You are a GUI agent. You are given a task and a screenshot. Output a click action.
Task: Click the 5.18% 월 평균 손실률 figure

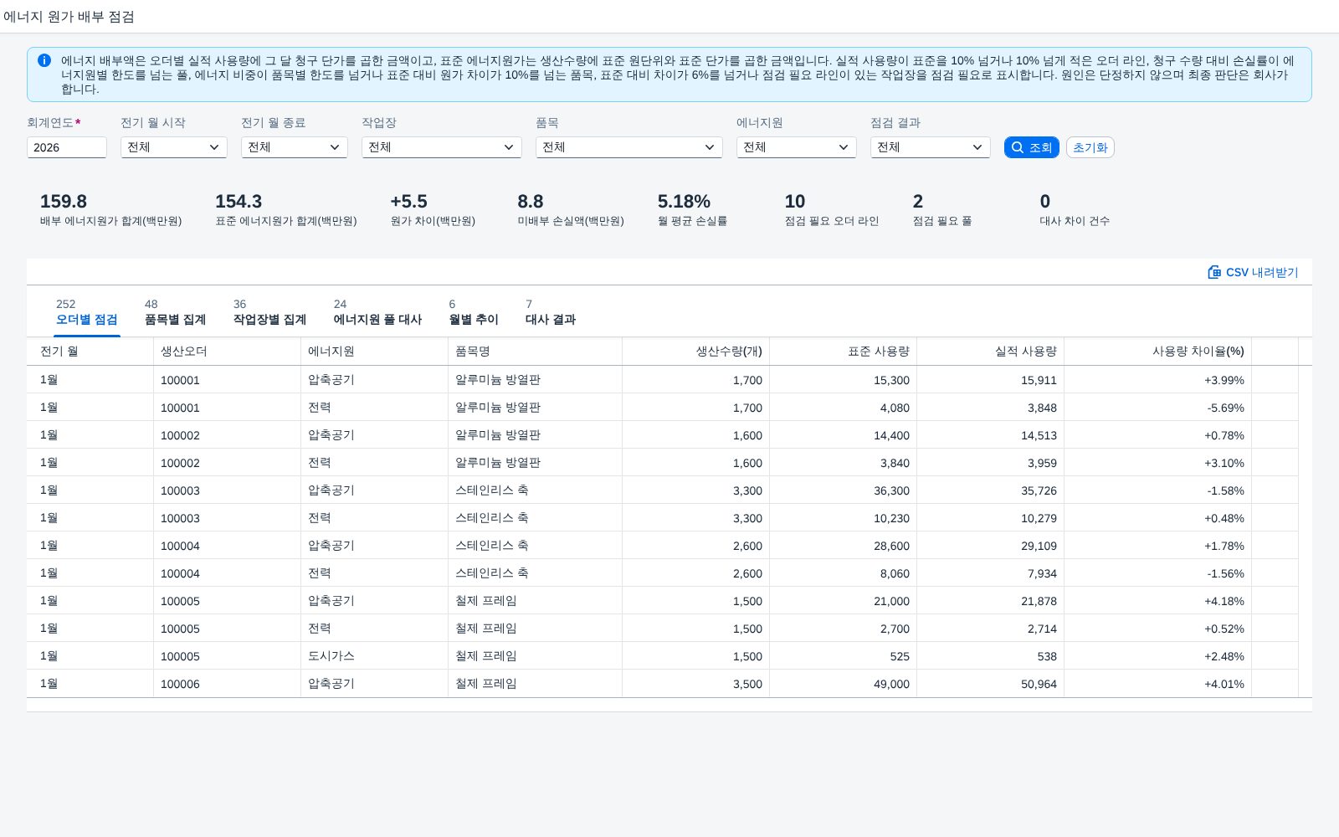[x=684, y=202]
